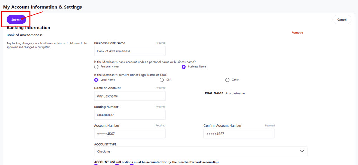Click the ACCOUNT USE section label
Screen dimensions: 358x165
[156, 162]
